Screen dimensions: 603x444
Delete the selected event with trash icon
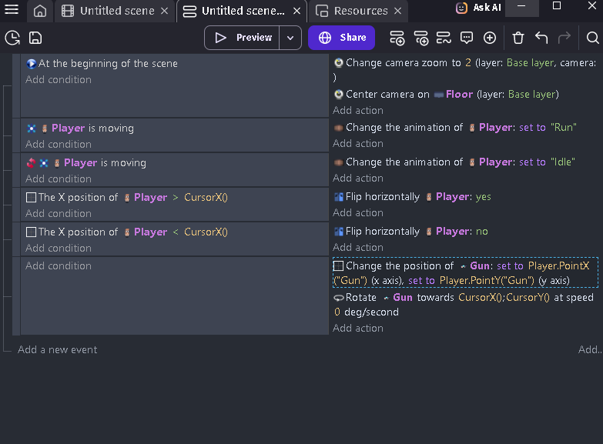pyautogui.click(x=518, y=38)
